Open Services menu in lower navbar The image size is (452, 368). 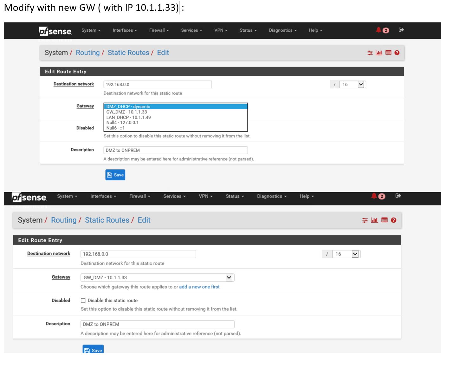coord(175,196)
